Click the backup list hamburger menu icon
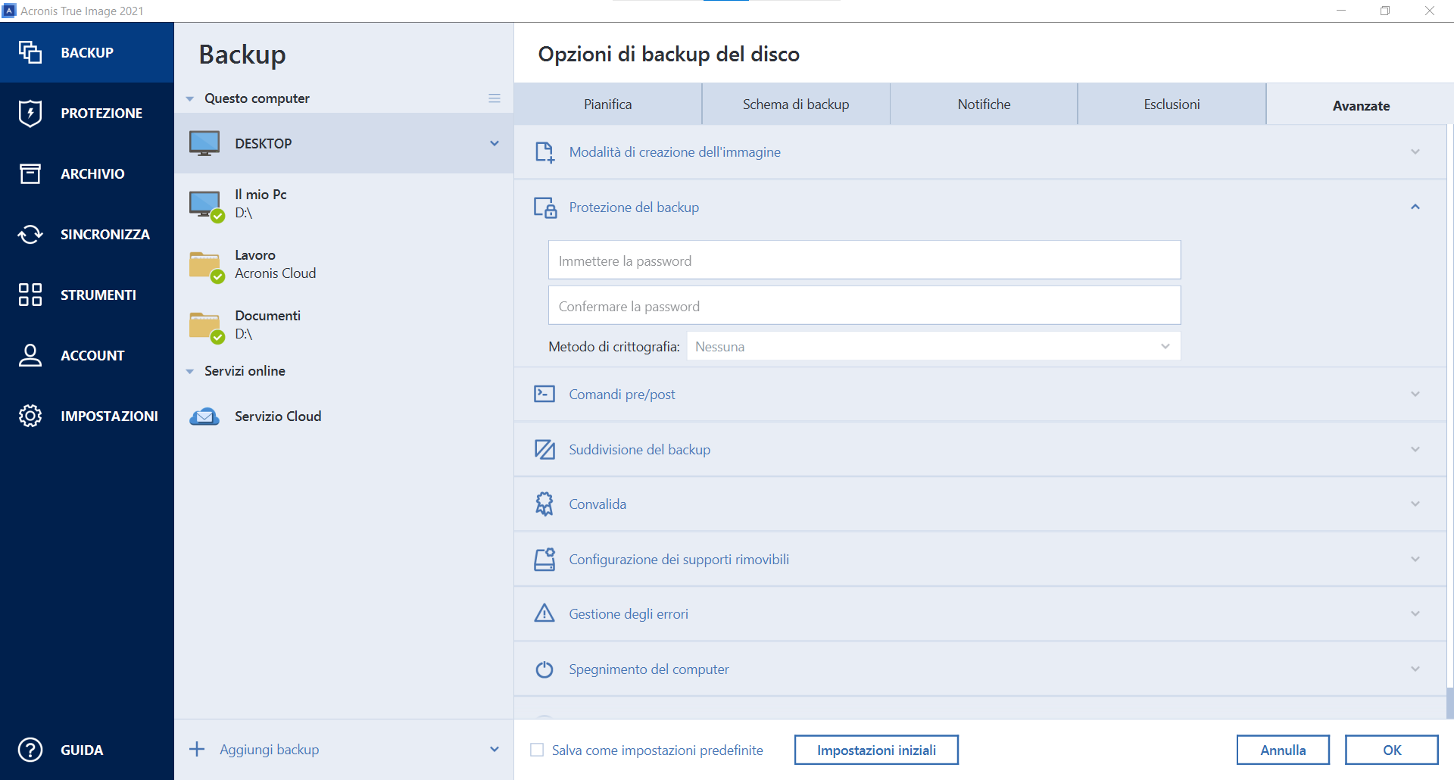This screenshot has height=780, width=1454. click(x=495, y=98)
